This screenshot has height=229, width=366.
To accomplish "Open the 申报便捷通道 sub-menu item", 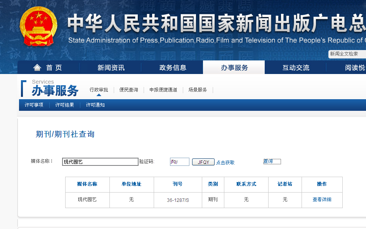I will click(163, 90).
